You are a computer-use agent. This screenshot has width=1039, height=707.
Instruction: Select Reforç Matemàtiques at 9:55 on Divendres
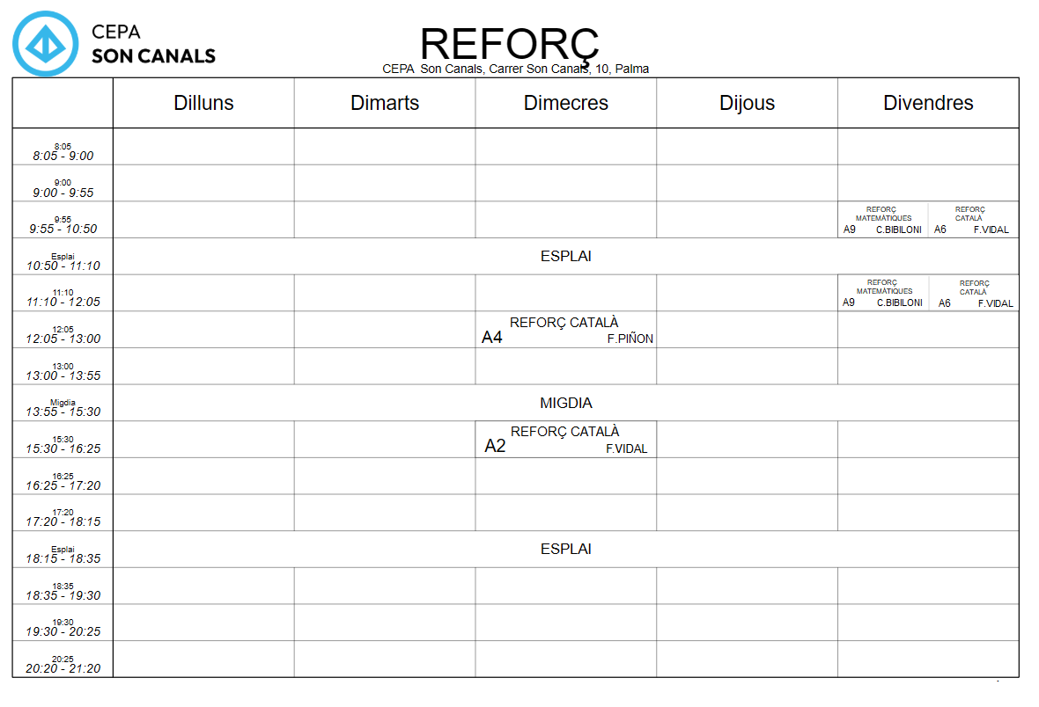click(883, 220)
